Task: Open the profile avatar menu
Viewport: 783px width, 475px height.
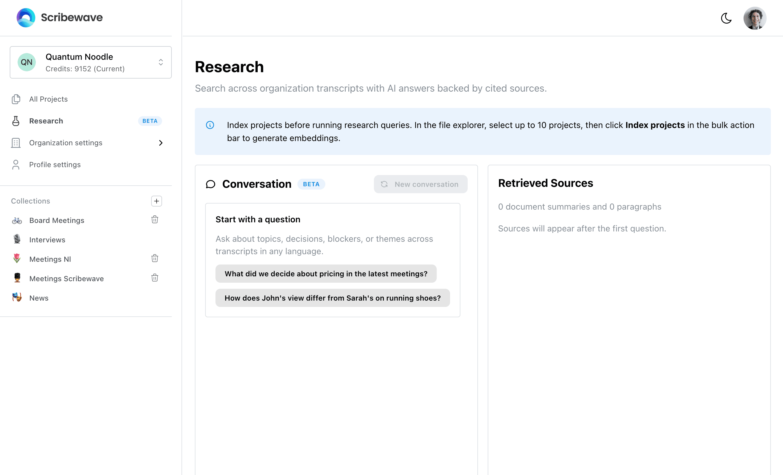Action: click(x=755, y=18)
